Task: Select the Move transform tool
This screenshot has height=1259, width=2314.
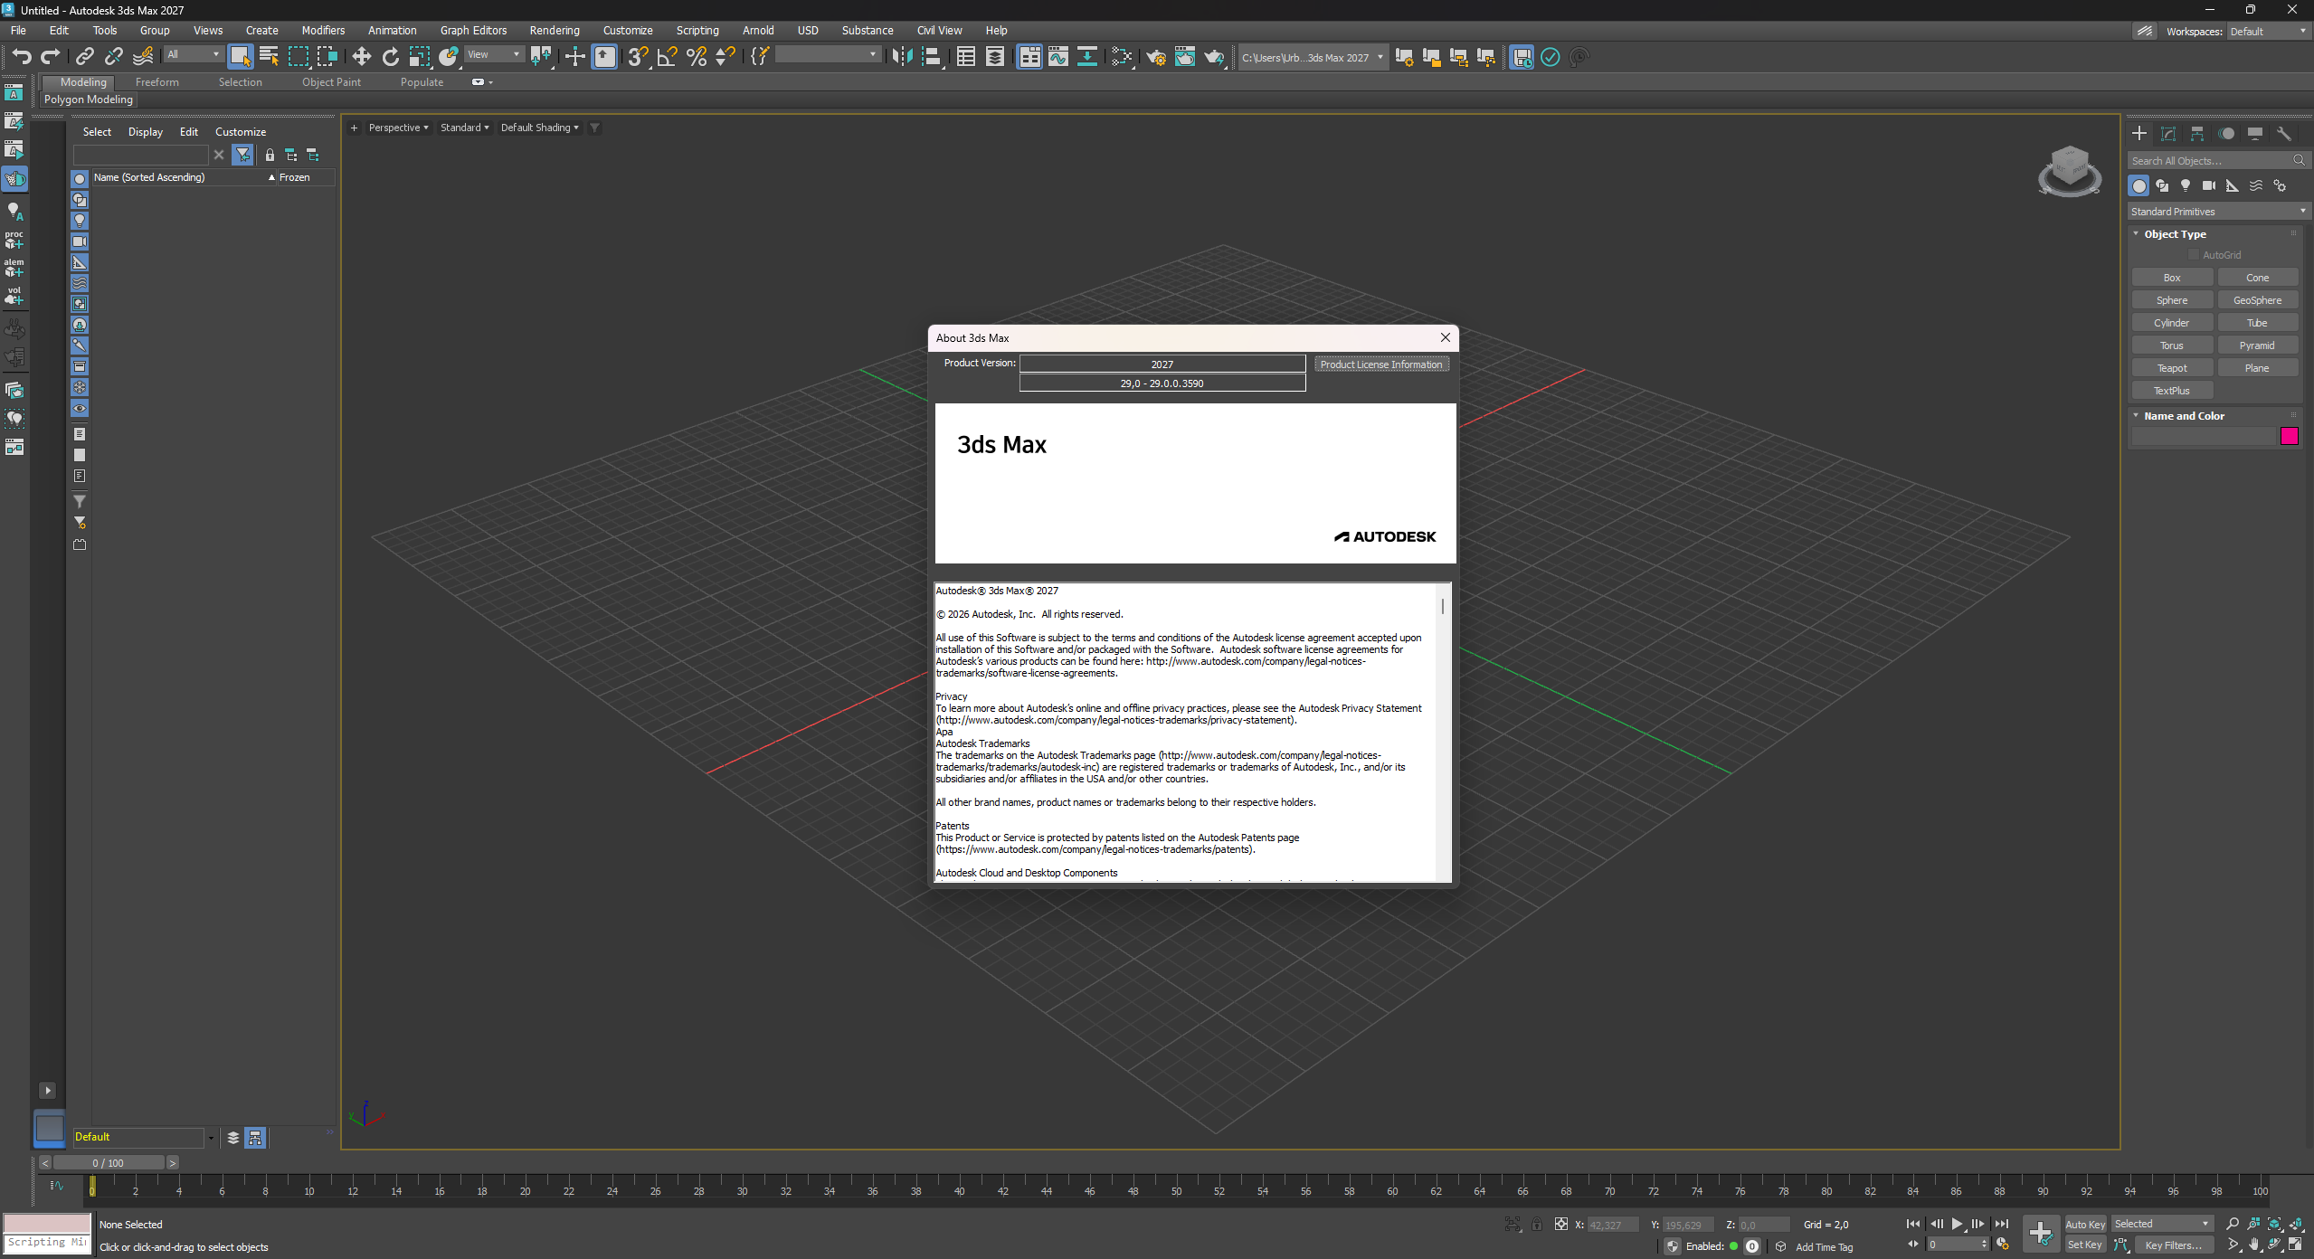Action: point(361,57)
